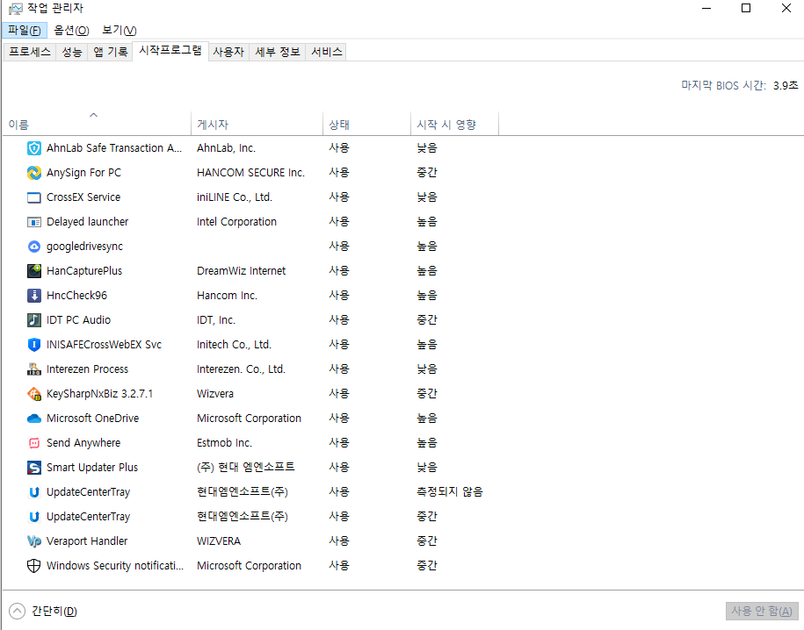The image size is (804, 630).
Task: Switch to the 프로세스 tab
Action: click(30, 52)
